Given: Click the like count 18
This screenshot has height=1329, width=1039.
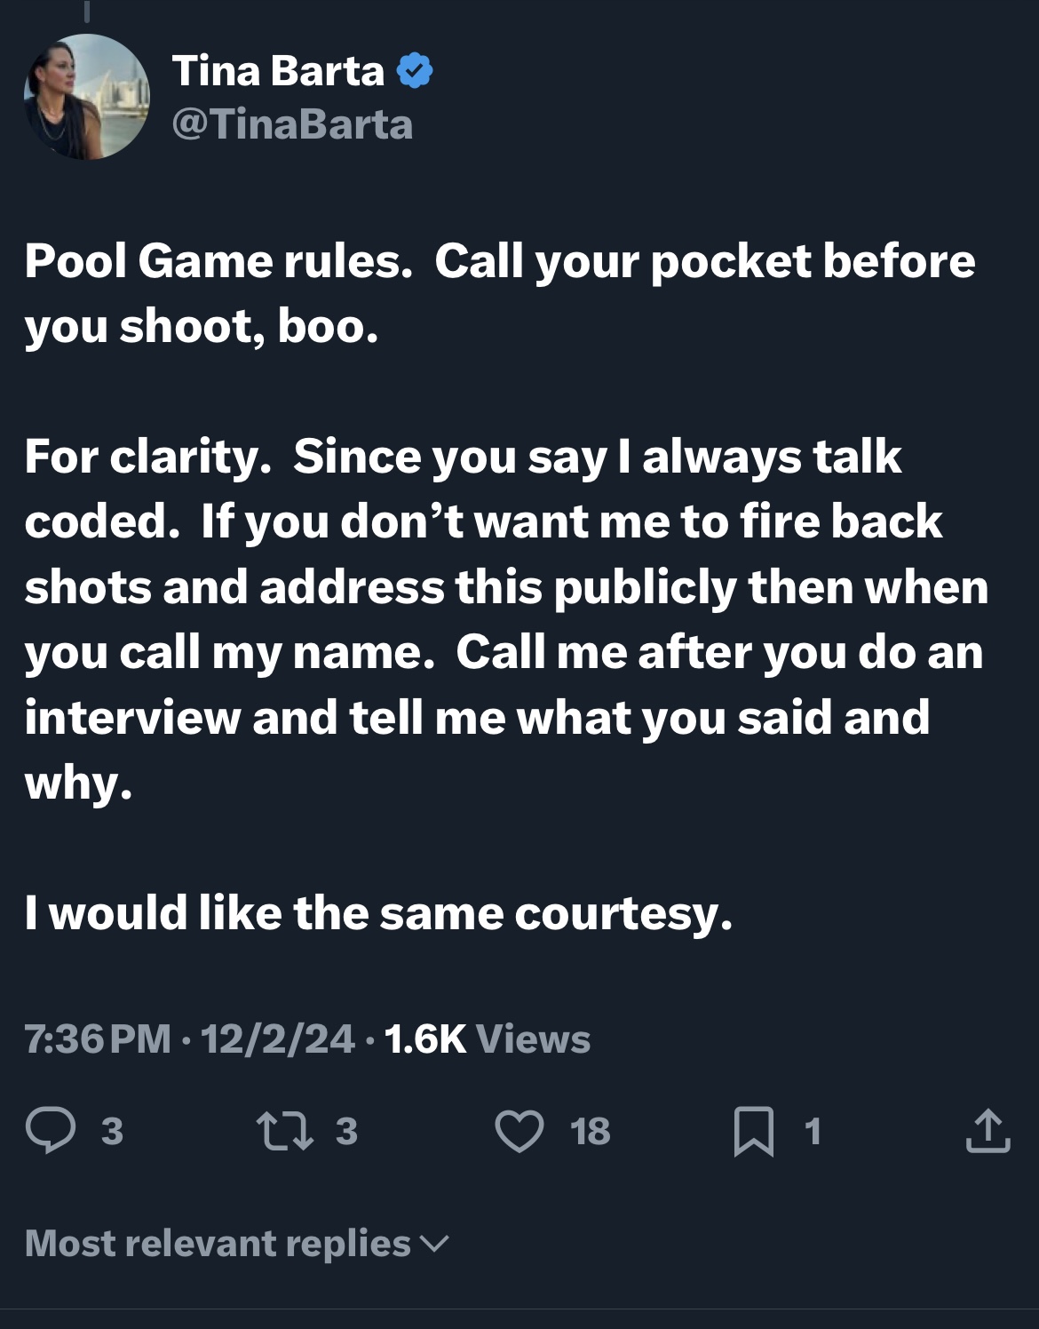Looking at the screenshot, I should (x=591, y=1132).
